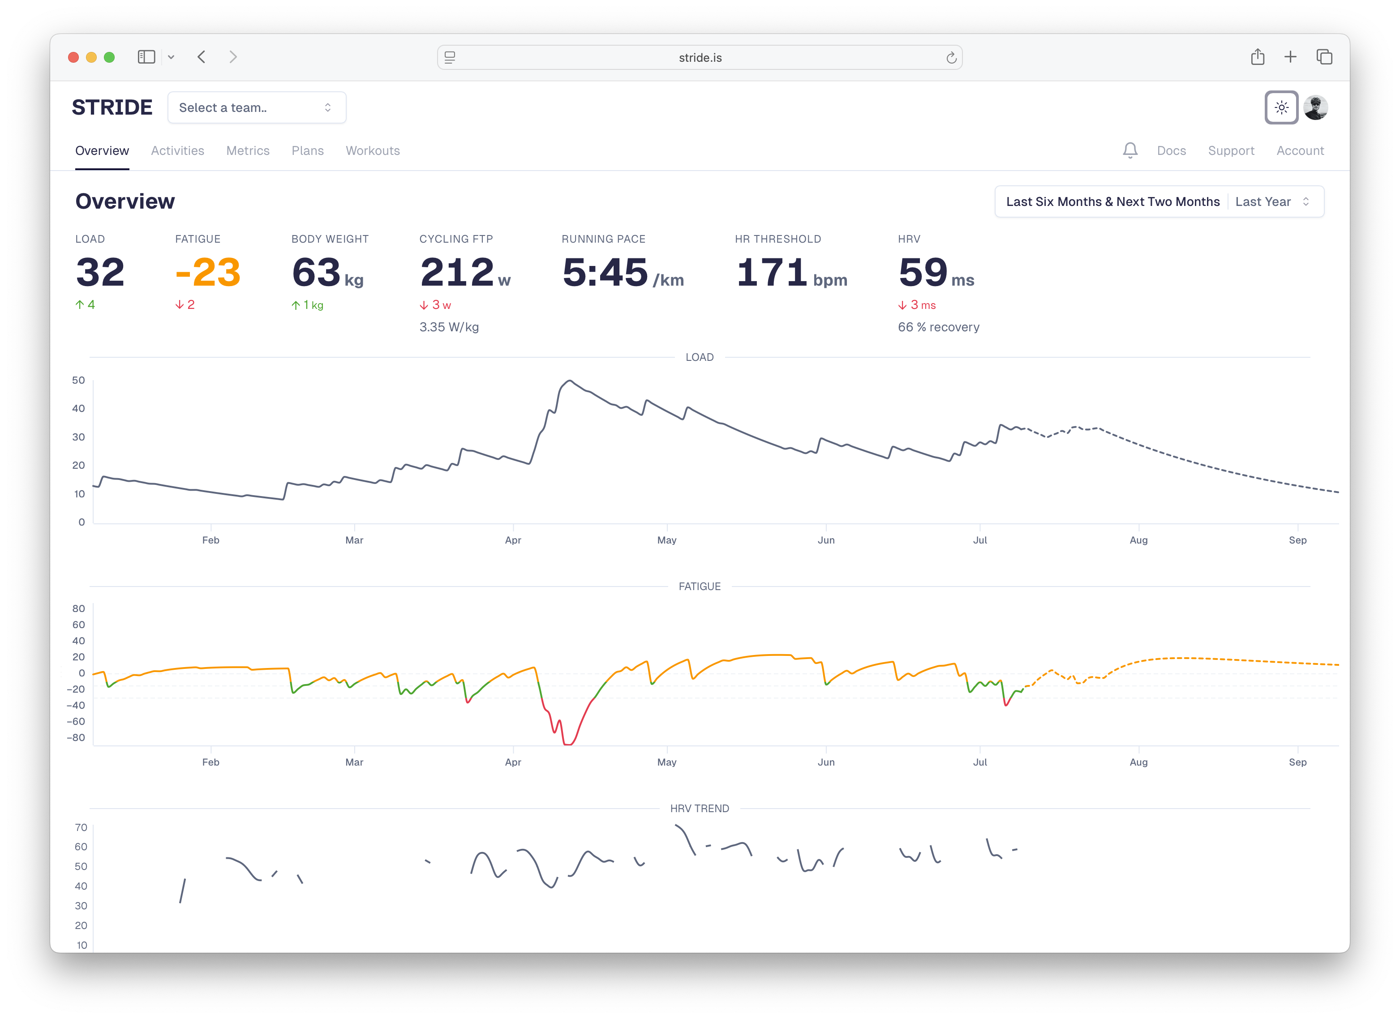Reload the stride.is page
1400x1019 pixels.
951,57
